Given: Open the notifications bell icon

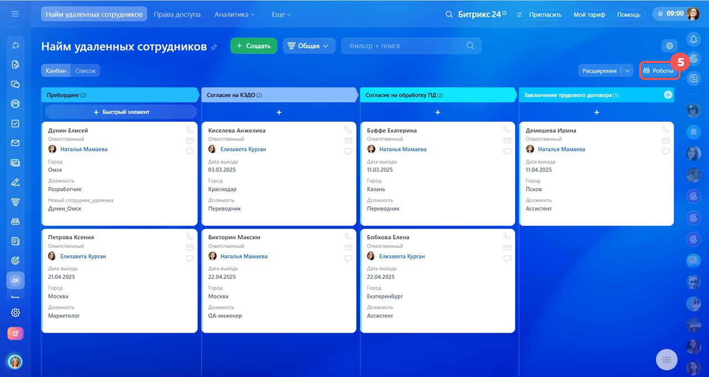Looking at the screenshot, I should [693, 39].
